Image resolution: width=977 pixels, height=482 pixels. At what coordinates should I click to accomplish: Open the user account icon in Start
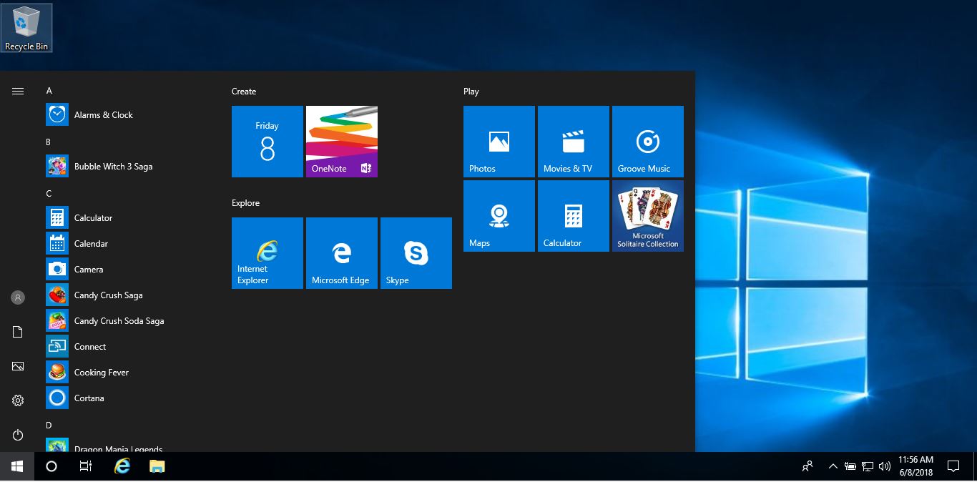(x=18, y=297)
